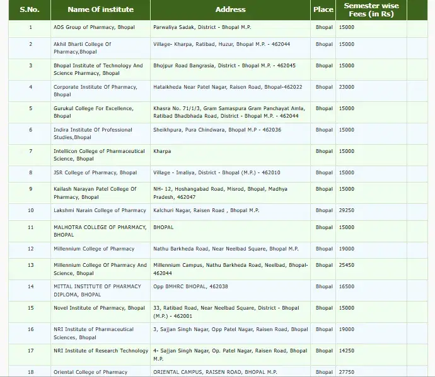Viewport: 435px width, 377px height.
Task: Select NRI Institute of Research Technology
Action: [x=101, y=351]
